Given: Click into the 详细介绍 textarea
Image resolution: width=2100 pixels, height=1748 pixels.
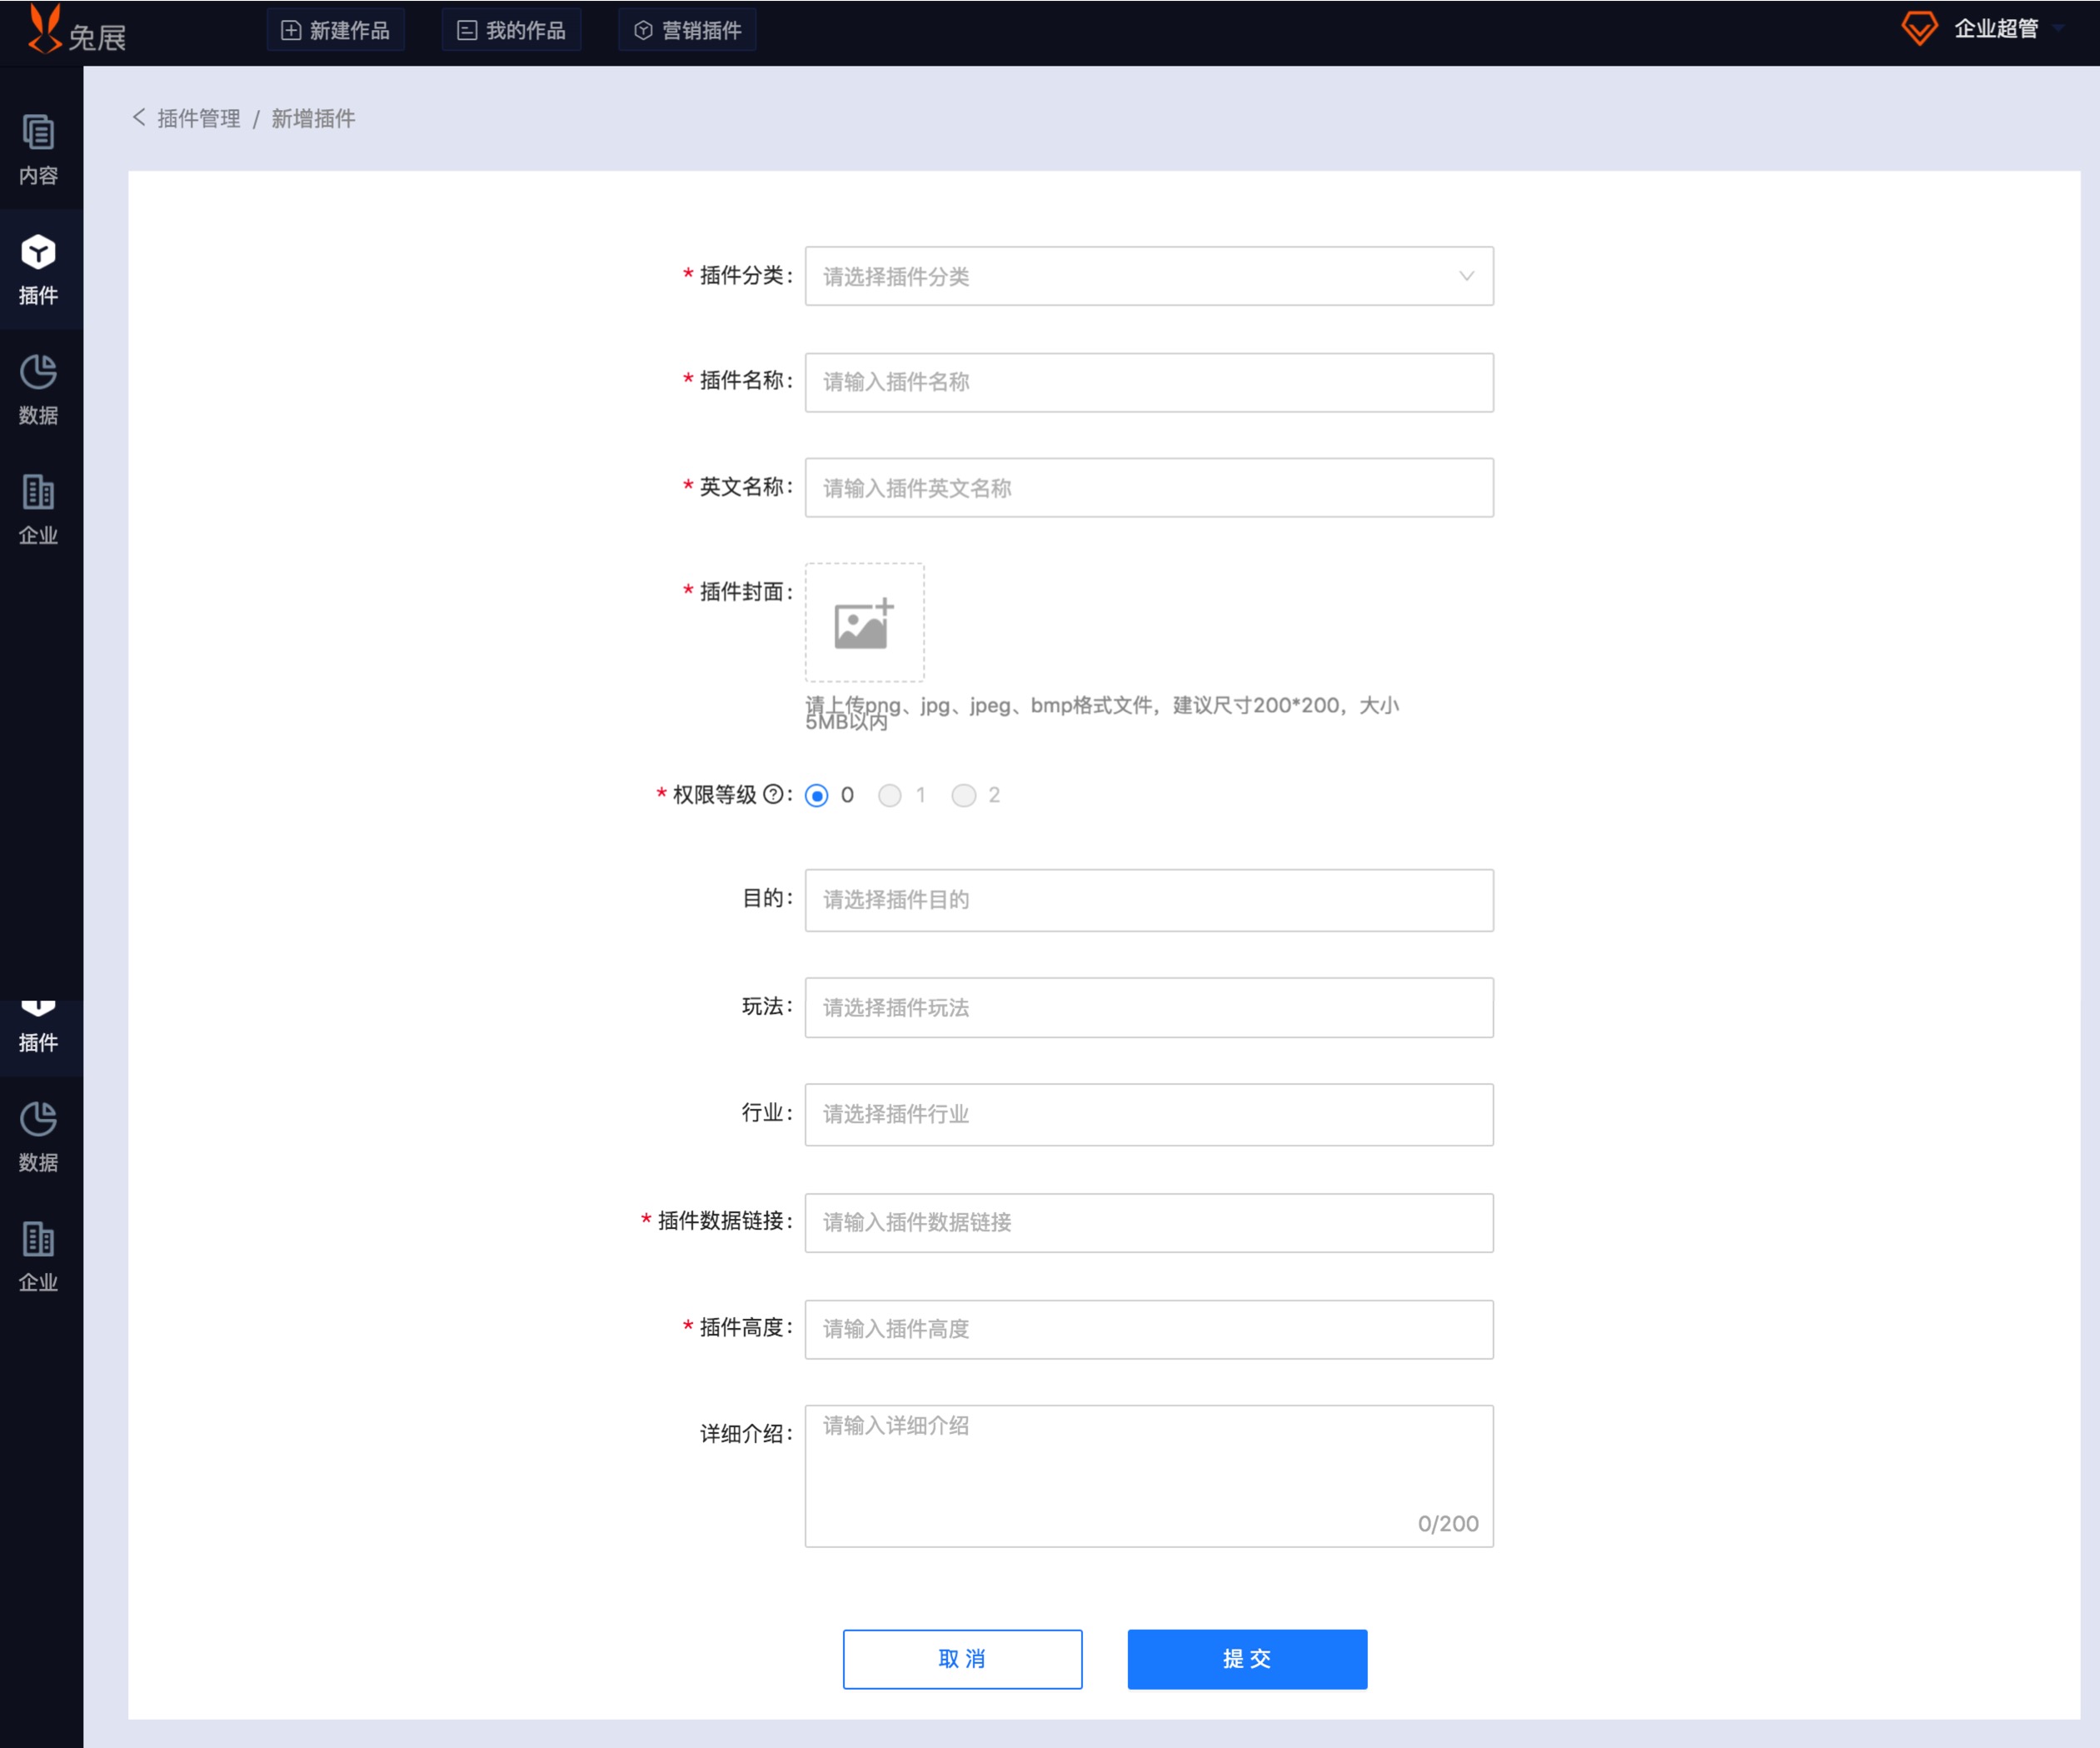Looking at the screenshot, I should pos(1149,1477).
